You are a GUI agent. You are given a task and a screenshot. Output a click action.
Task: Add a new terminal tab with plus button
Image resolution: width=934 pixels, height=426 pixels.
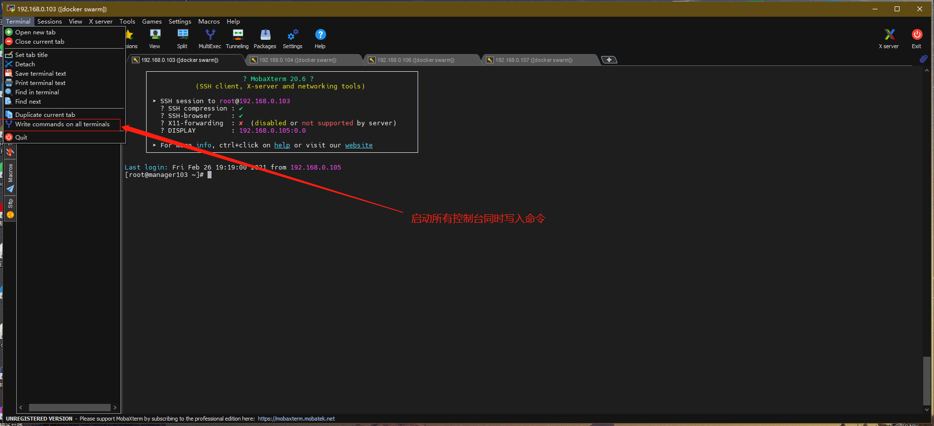pos(609,60)
